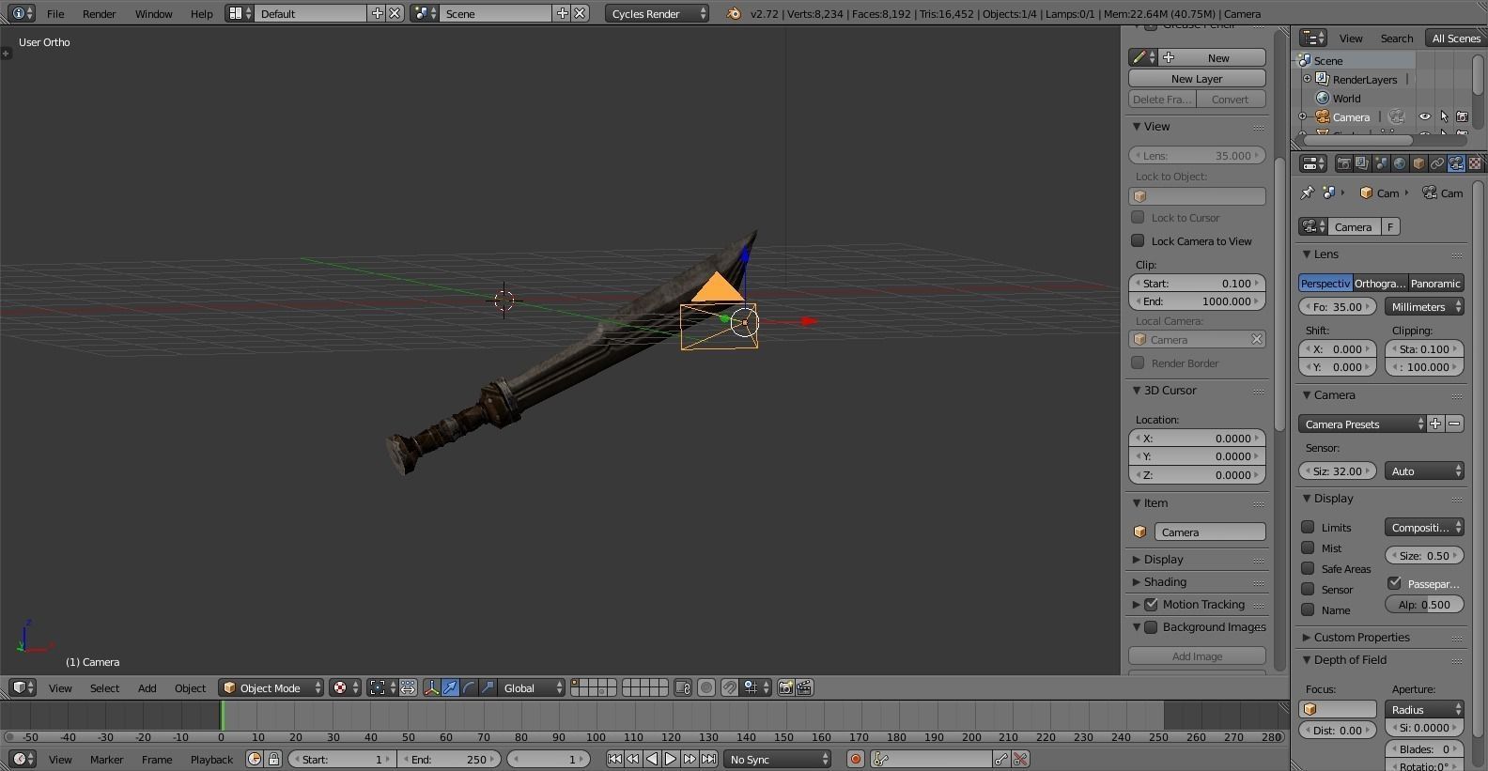
Task: Click the lock camera and layers icon
Action: click(683, 687)
